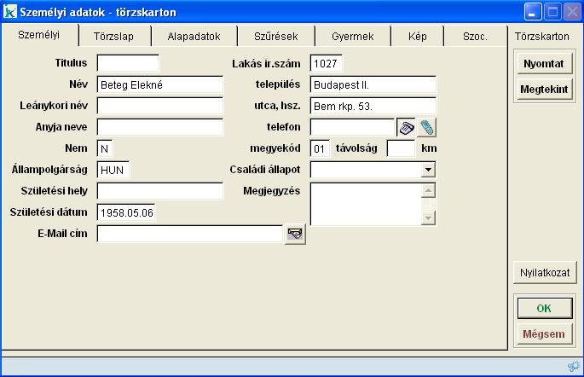Click into the Anyja neve field
This screenshot has height=377, width=584.
[159, 127]
